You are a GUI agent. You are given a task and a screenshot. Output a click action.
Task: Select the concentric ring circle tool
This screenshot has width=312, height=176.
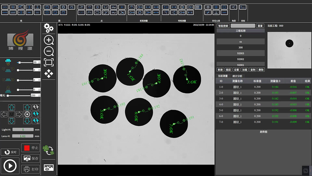63,7
